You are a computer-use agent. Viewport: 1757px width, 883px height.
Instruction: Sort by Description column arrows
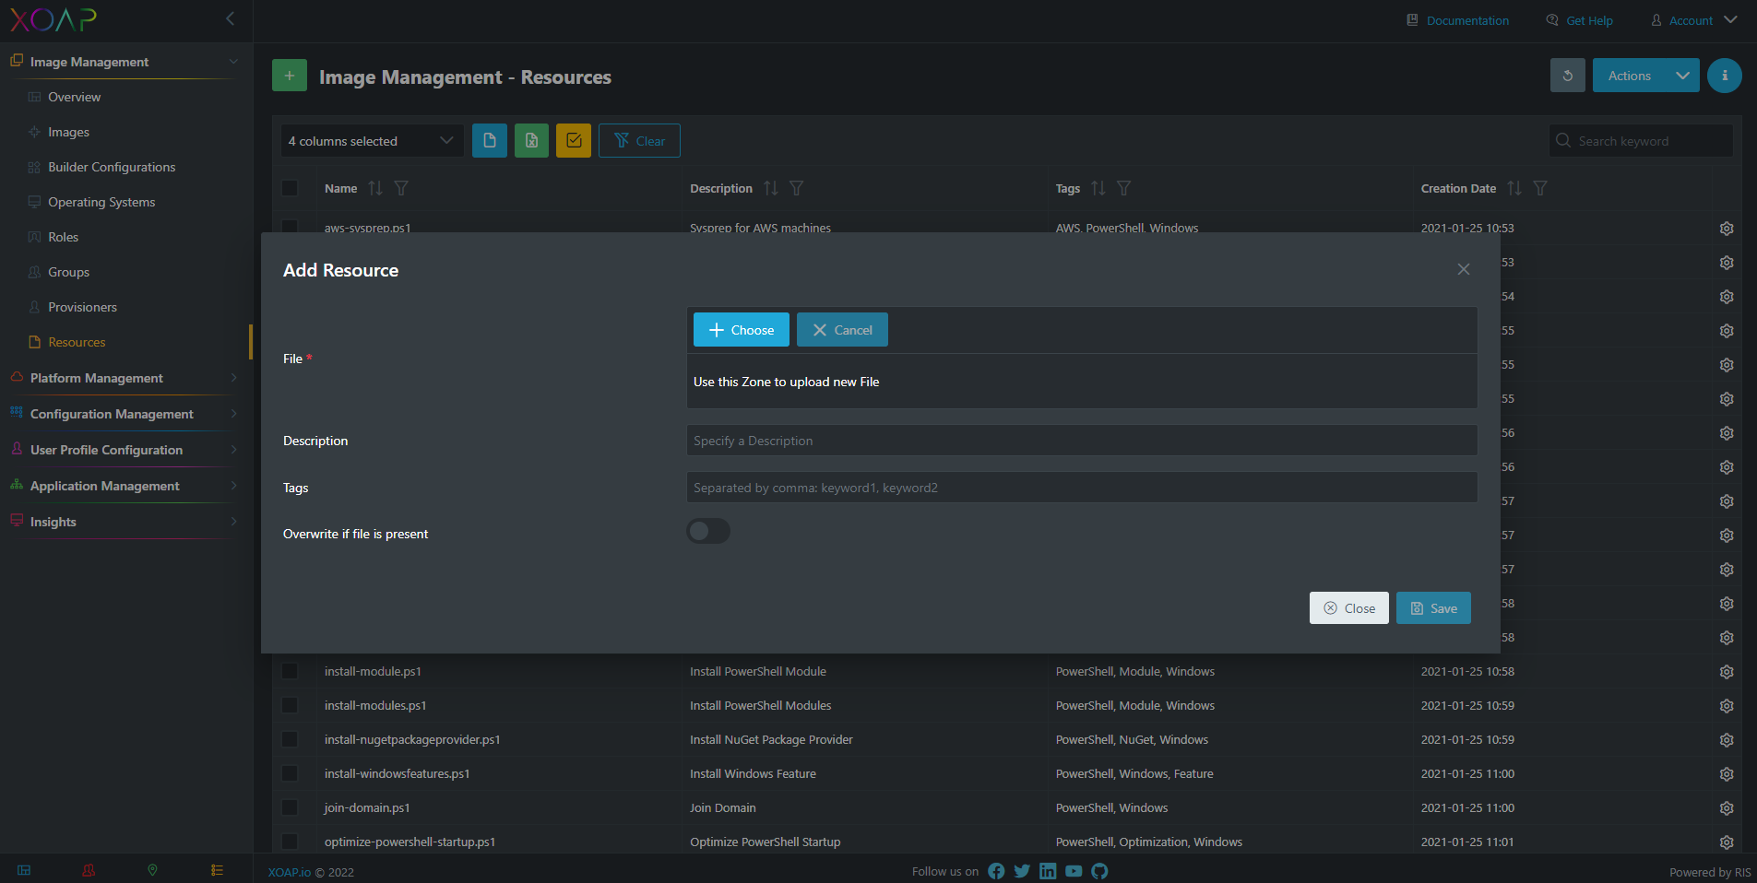771,188
